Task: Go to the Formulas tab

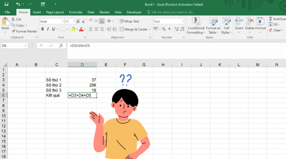Action: [x=76, y=12]
